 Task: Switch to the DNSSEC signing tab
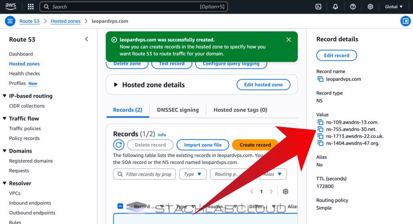point(177,110)
